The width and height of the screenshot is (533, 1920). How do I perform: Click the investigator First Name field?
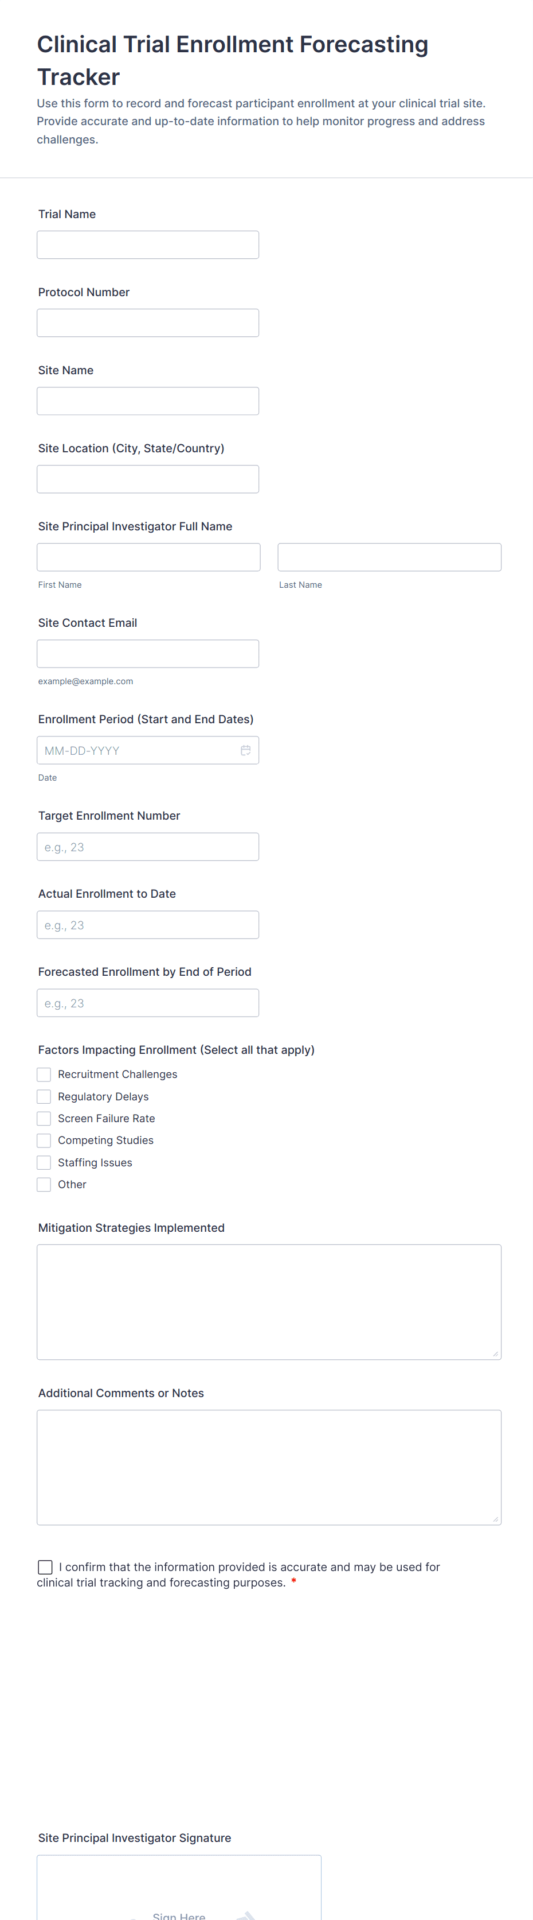[x=148, y=557]
